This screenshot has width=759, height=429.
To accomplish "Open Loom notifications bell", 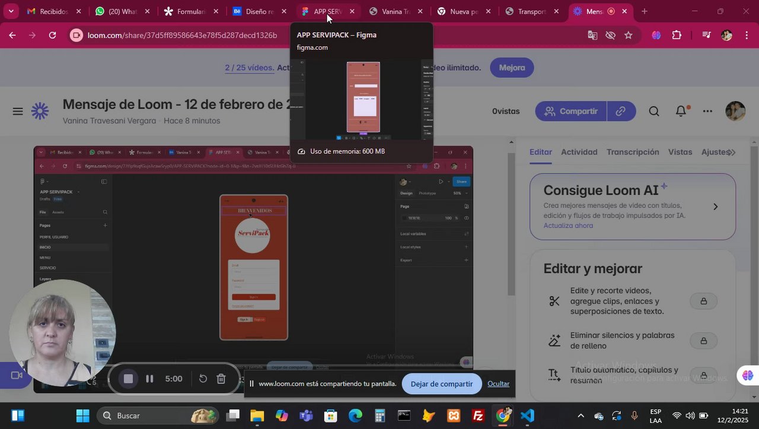I will point(681,111).
